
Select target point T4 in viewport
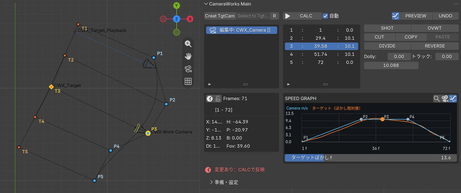click(35, 117)
